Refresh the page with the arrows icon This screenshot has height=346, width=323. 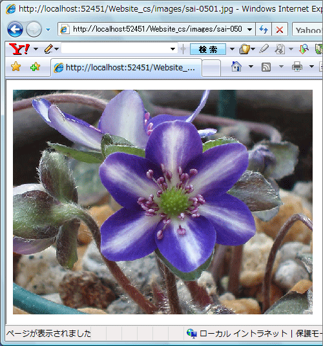tap(264, 29)
